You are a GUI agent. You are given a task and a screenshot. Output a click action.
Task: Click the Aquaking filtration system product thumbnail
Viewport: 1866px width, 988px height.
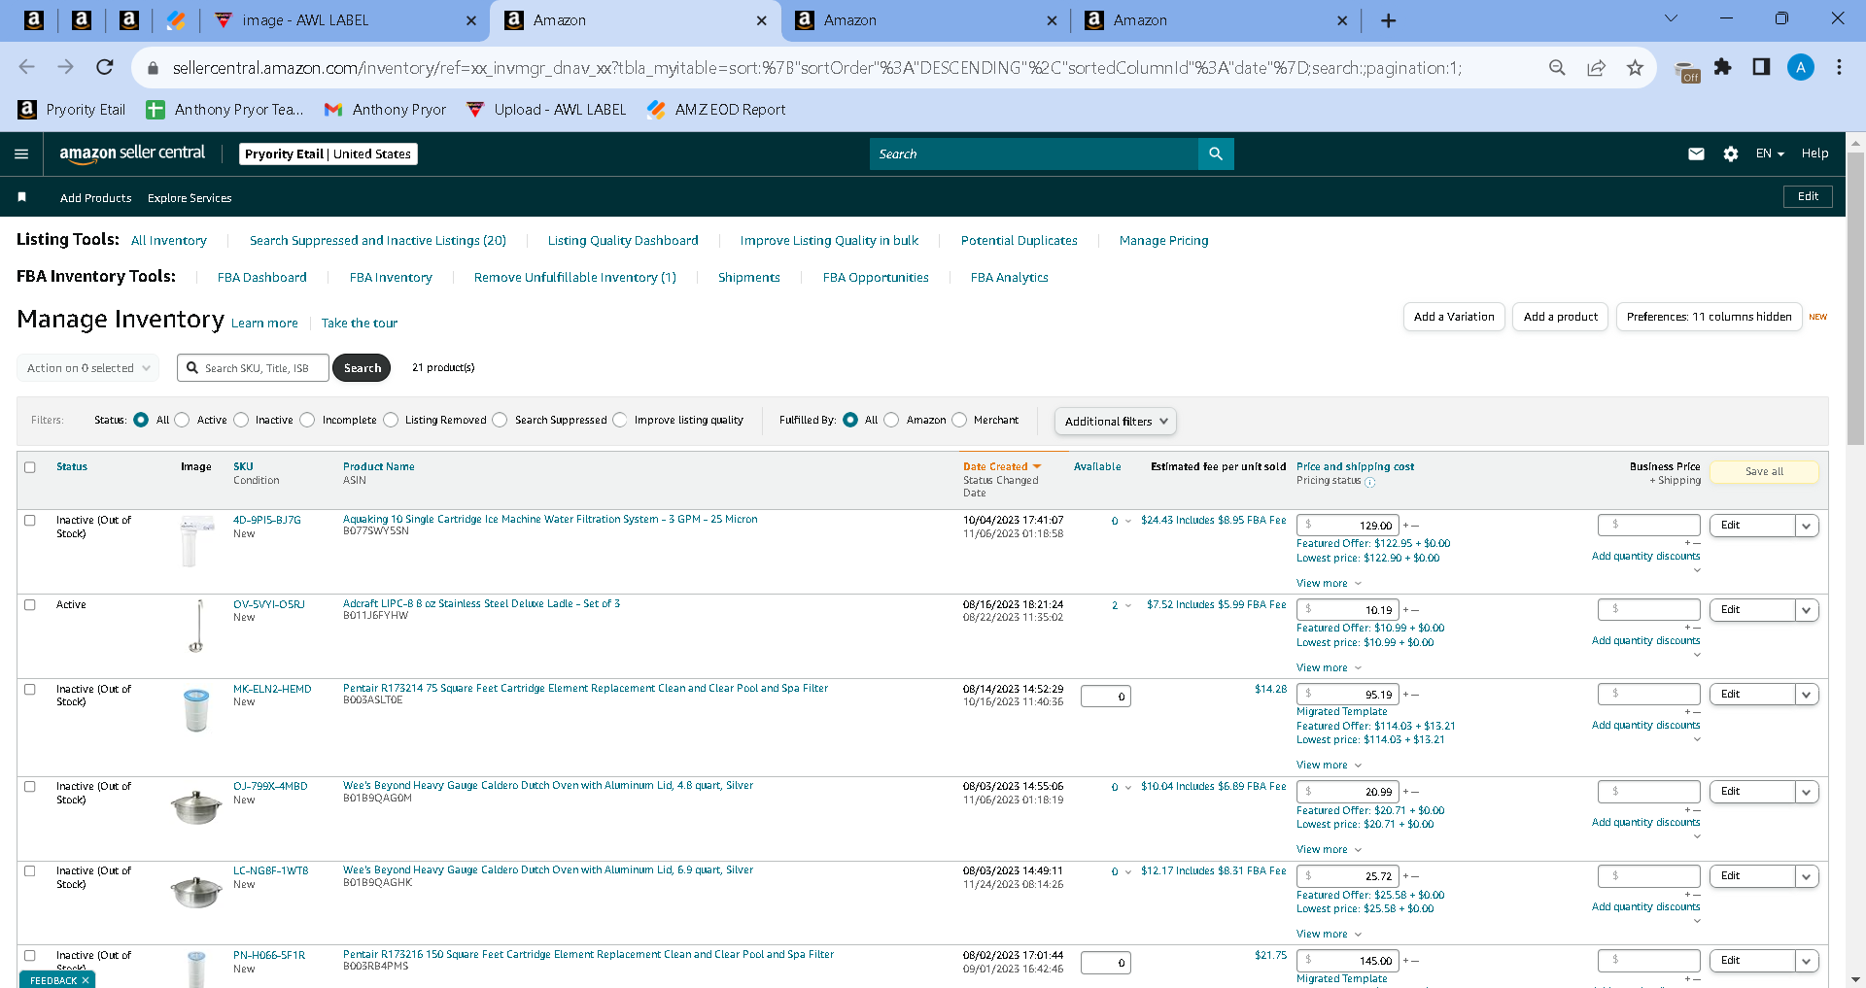pos(196,540)
